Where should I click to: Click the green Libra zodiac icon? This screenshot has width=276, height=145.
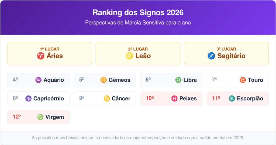point(178,80)
